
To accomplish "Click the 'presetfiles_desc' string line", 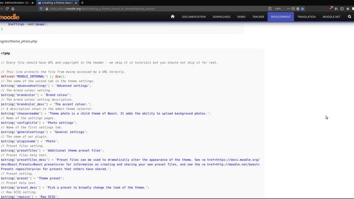I will pos(131,164).
